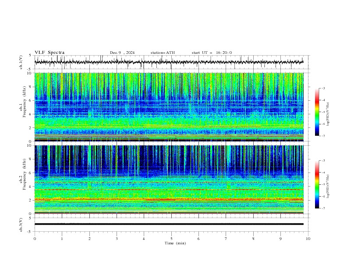Click time axis tick label '9'
This screenshot has width=347, height=268.
coord(280,239)
